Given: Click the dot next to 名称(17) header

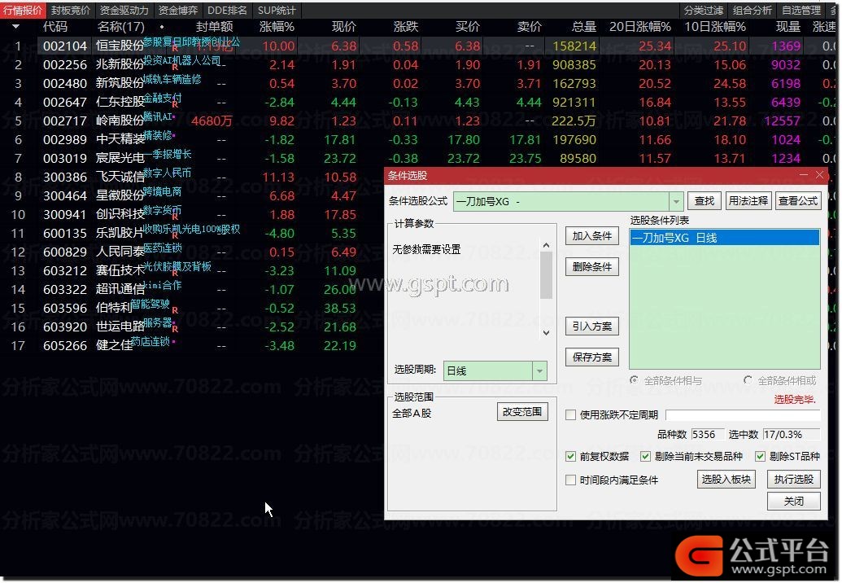Looking at the screenshot, I should click(162, 27).
